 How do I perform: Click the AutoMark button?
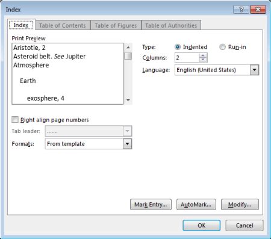pyautogui.click(x=196, y=205)
